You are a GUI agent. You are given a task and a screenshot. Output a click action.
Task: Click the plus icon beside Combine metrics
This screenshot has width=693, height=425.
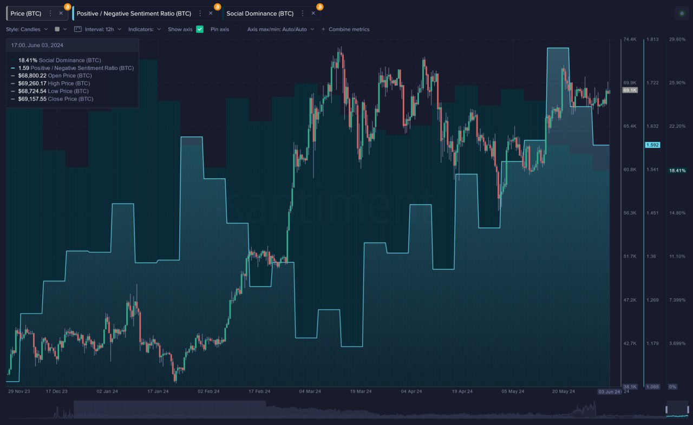pos(323,29)
